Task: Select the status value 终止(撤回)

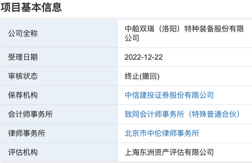Action: [x=142, y=76]
